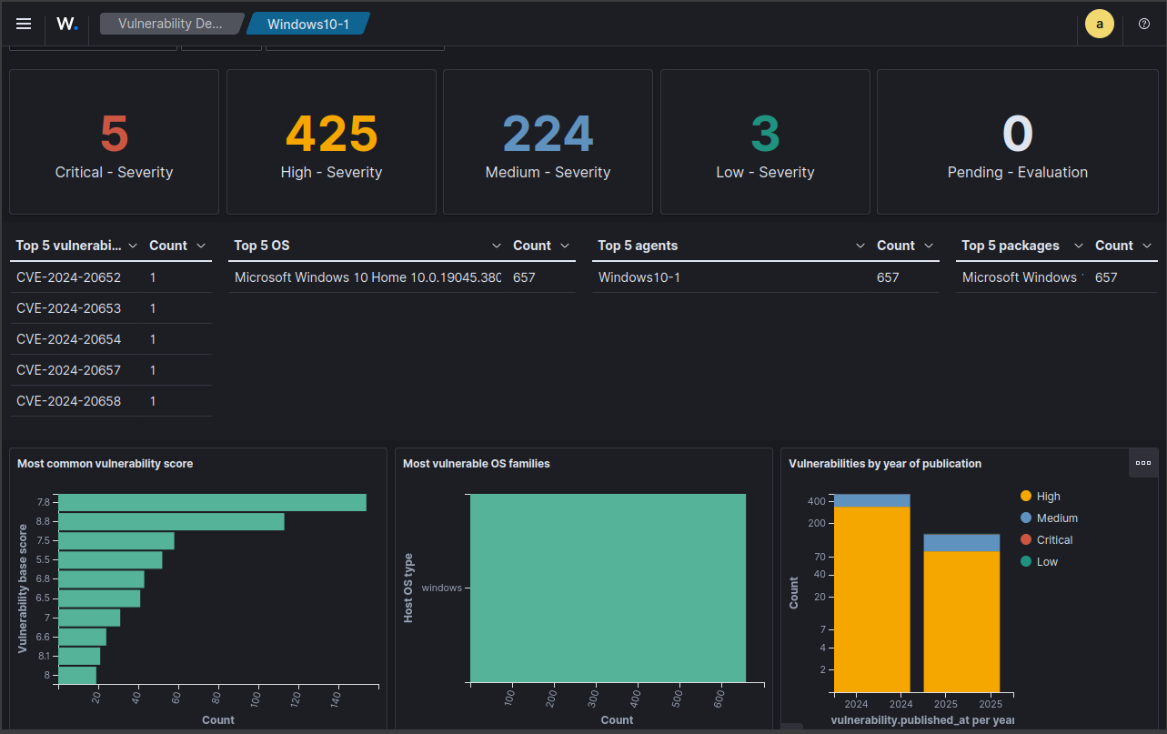This screenshot has height=734, width=1167.
Task: Click the Windows10-1 agent table row
Action: [x=766, y=277]
